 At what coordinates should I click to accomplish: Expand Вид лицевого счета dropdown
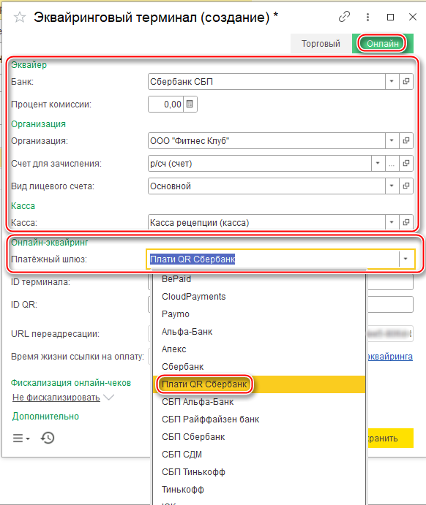[x=392, y=186]
